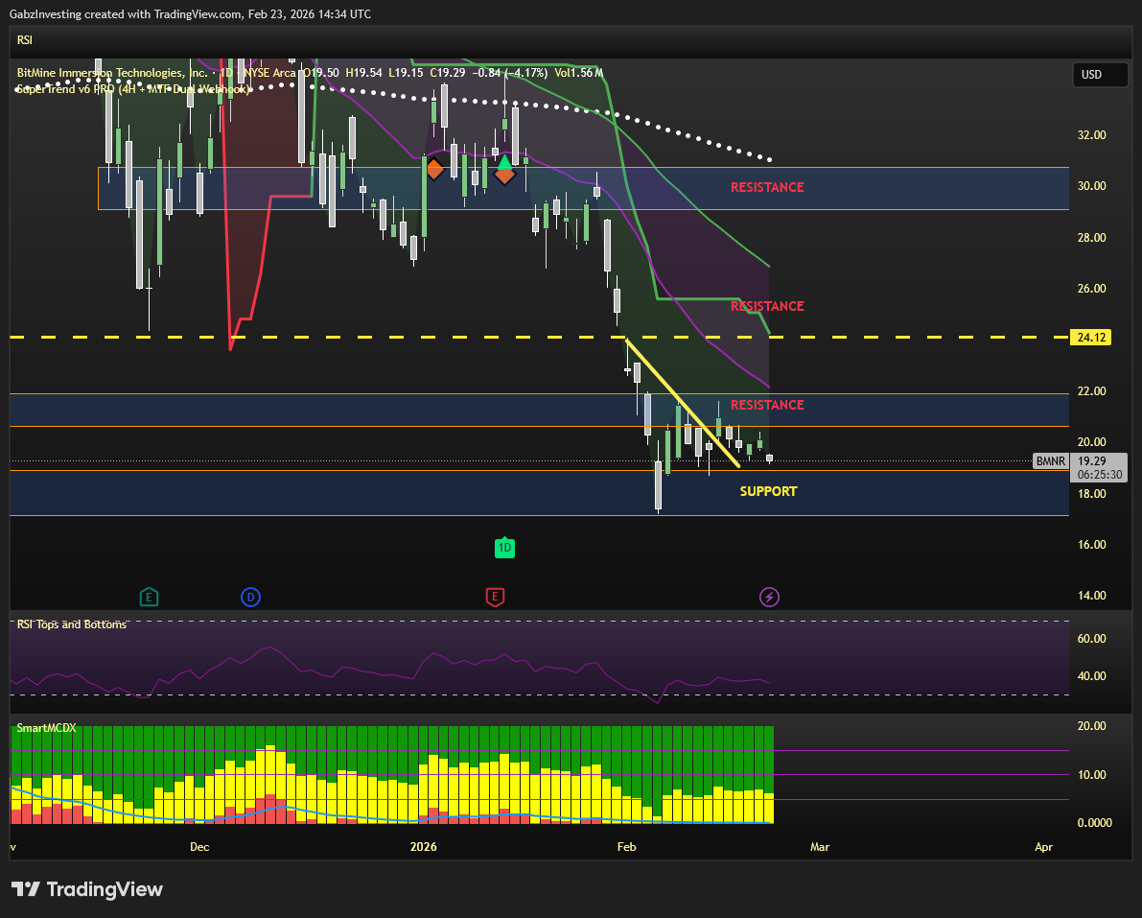Click the red E earnings marker

click(495, 598)
